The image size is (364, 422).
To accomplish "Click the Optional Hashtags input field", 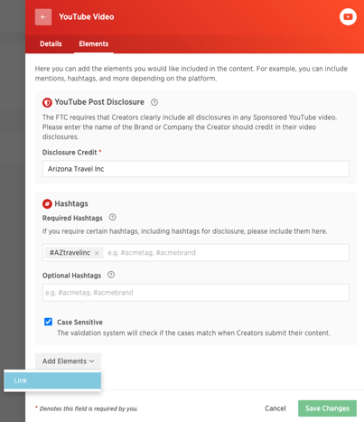I will pos(196,293).
